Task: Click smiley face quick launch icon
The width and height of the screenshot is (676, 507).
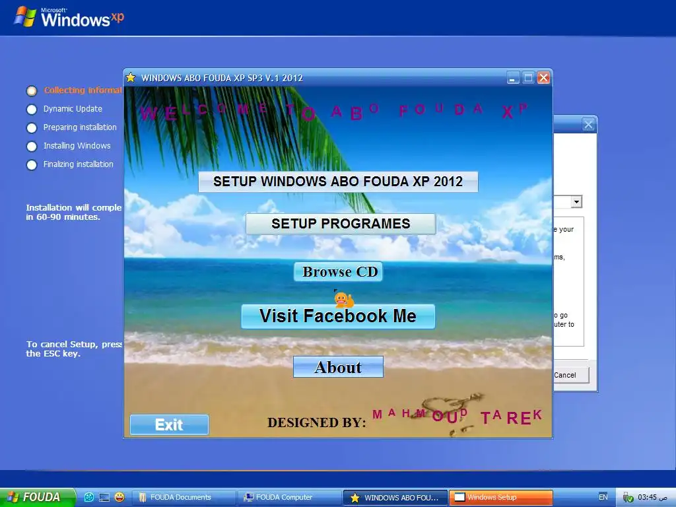Action: click(119, 497)
